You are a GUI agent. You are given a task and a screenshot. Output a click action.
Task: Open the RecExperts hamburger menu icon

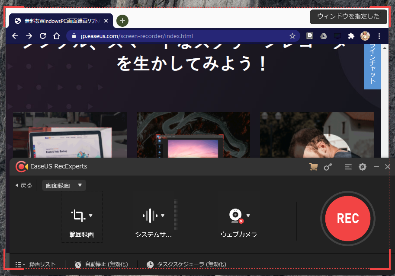348,167
